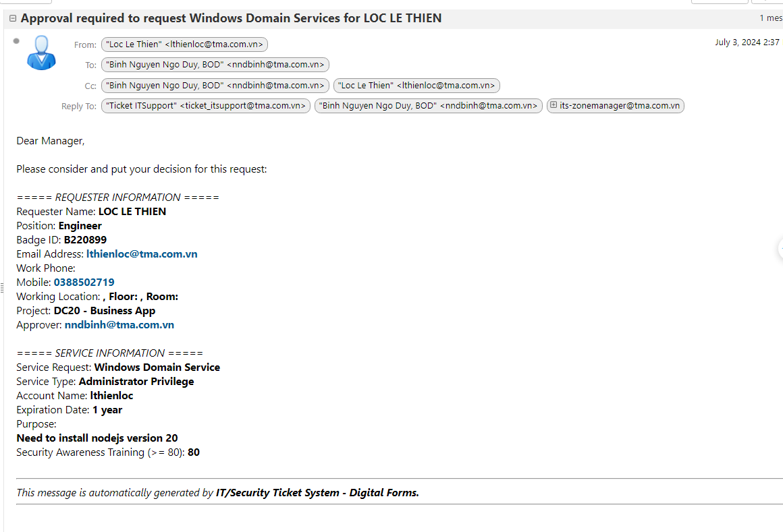This screenshot has height=532, width=783.
Task: Click the gray read-status dot beside the avatar
Action: (16, 41)
